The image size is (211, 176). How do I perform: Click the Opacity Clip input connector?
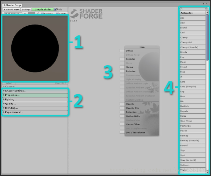click(122, 108)
